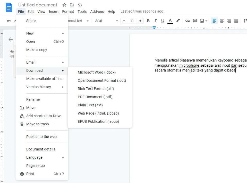Center align the text

tap(222, 21)
